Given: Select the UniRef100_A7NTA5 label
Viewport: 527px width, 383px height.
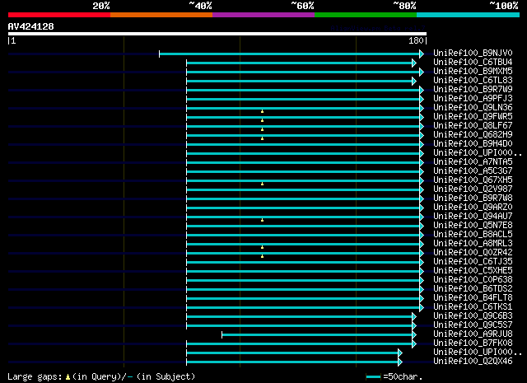Looking at the screenshot, I should [473, 161].
